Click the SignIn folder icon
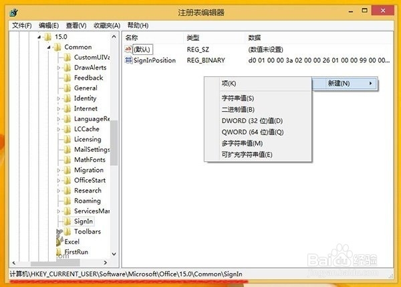The width and height of the screenshot is (401, 287). [68, 221]
